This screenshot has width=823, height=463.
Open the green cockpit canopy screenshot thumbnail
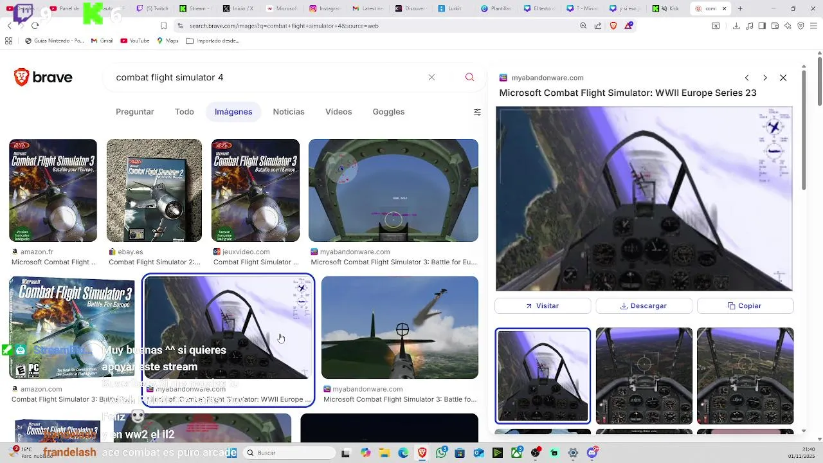click(393, 190)
